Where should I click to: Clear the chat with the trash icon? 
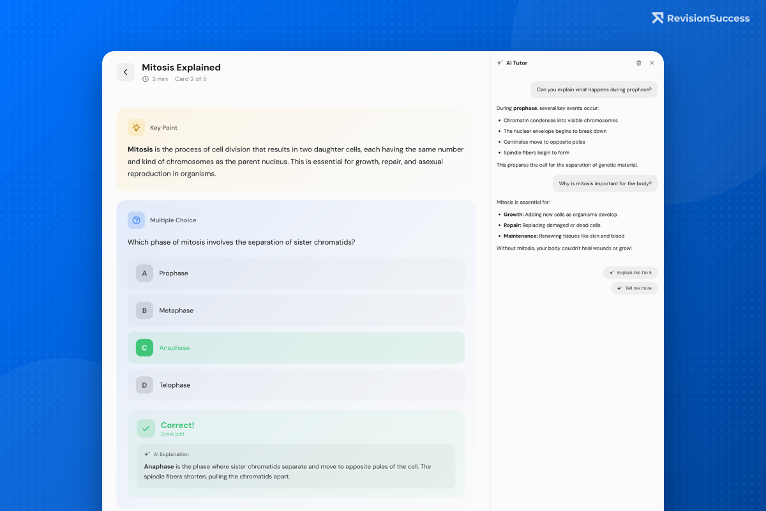tap(638, 63)
